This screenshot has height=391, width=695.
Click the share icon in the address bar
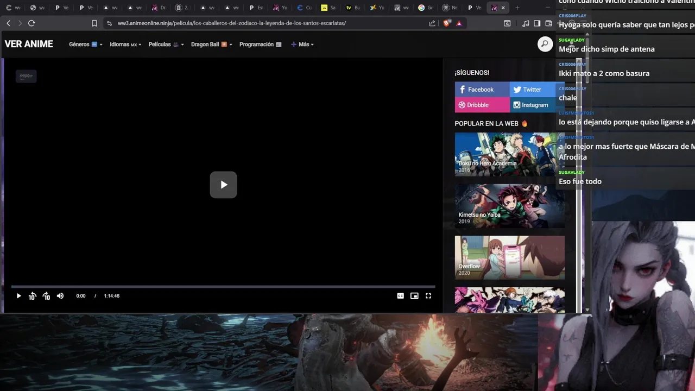tap(432, 23)
